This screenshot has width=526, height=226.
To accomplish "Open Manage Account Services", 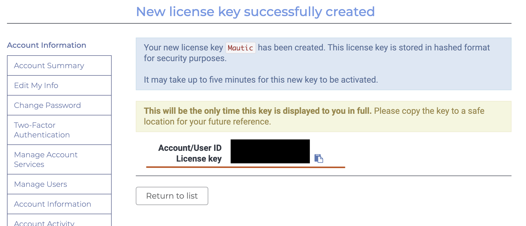I will pyautogui.click(x=46, y=160).
